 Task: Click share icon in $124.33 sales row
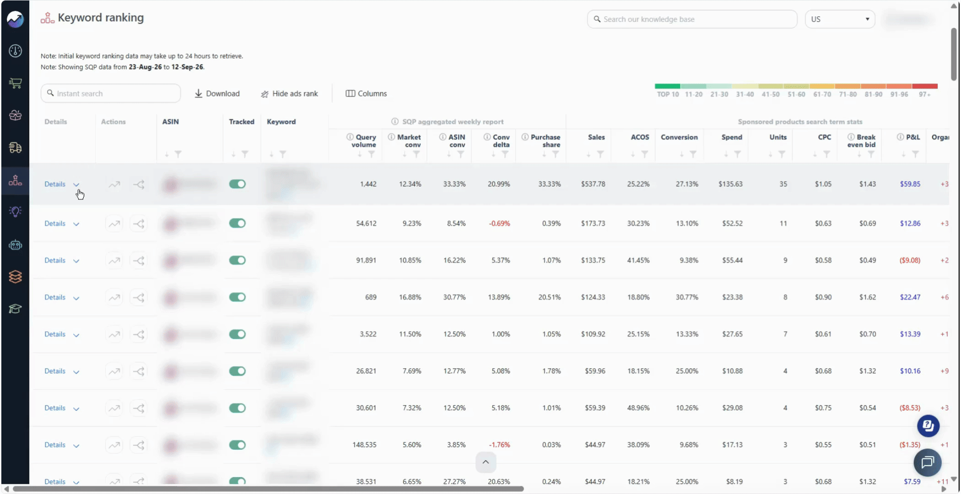point(139,298)
